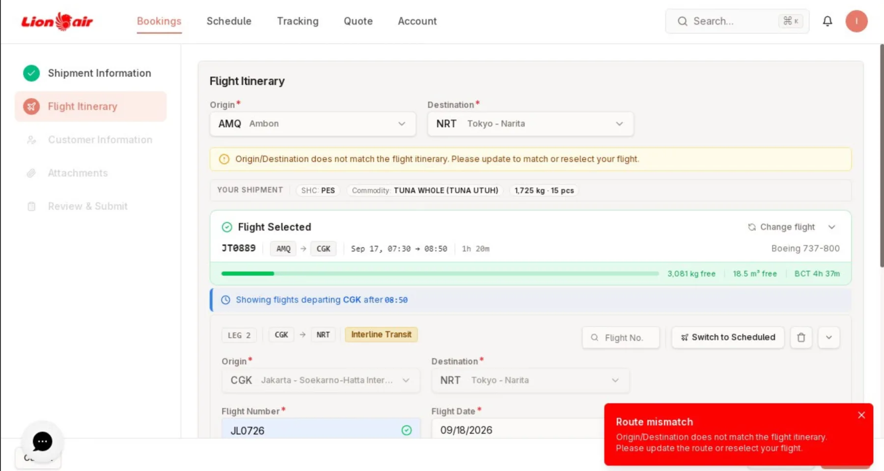
Task: Click Change flight button
Action: (x=781, y=227)
